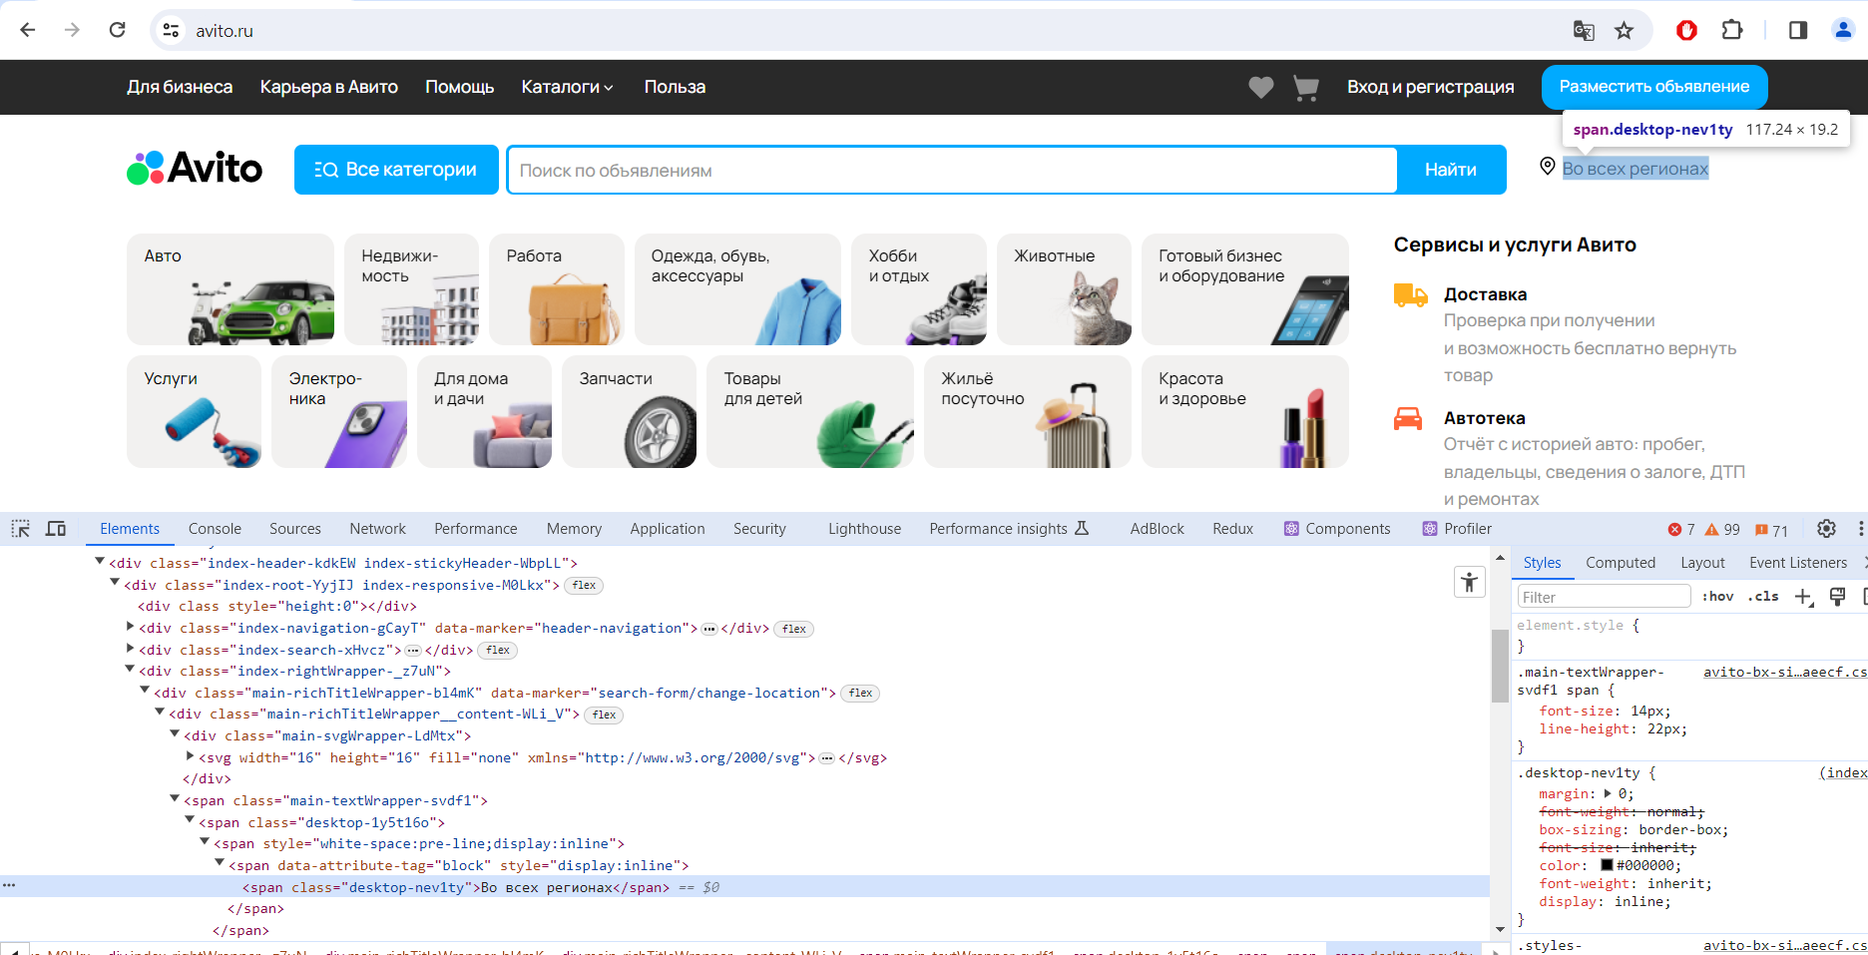This screenshot has height=955, width=1868.
Task: Click the flex badge next to main-richTitleWrapper-bl4mK
Action: (x=860, y=694)
